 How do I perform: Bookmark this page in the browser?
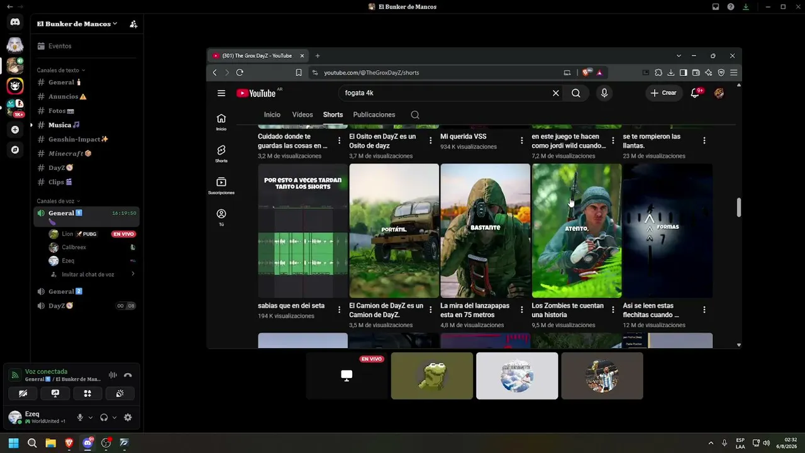click(299, 72)
